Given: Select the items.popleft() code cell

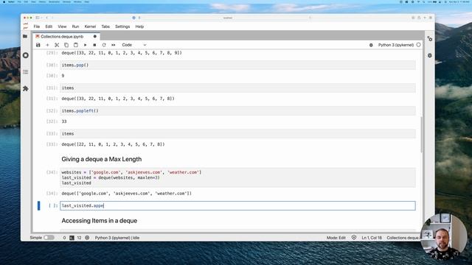Looking at the screenshot, I should (237, 111).
